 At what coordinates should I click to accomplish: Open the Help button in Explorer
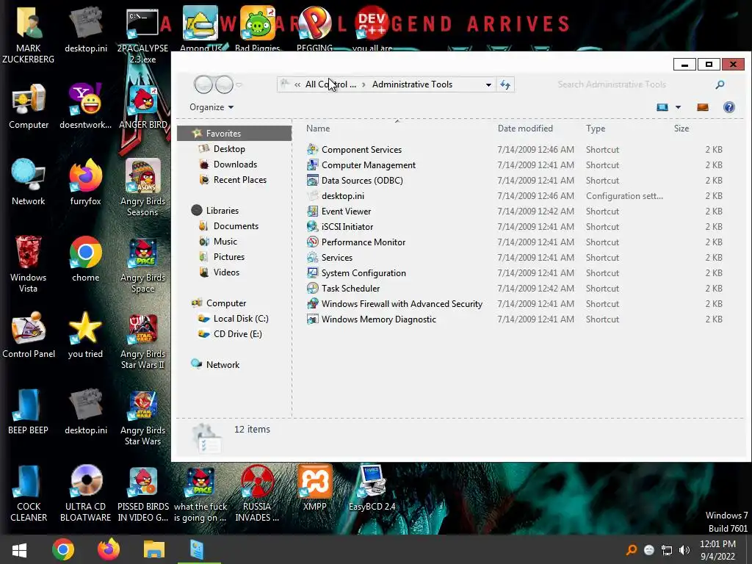click(729, 107)
